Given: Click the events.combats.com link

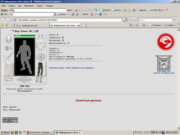Looking at the screenshot, I should coord(164,73).
